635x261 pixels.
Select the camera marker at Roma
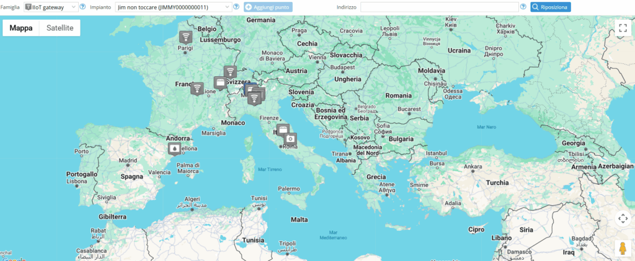[290, 139]
